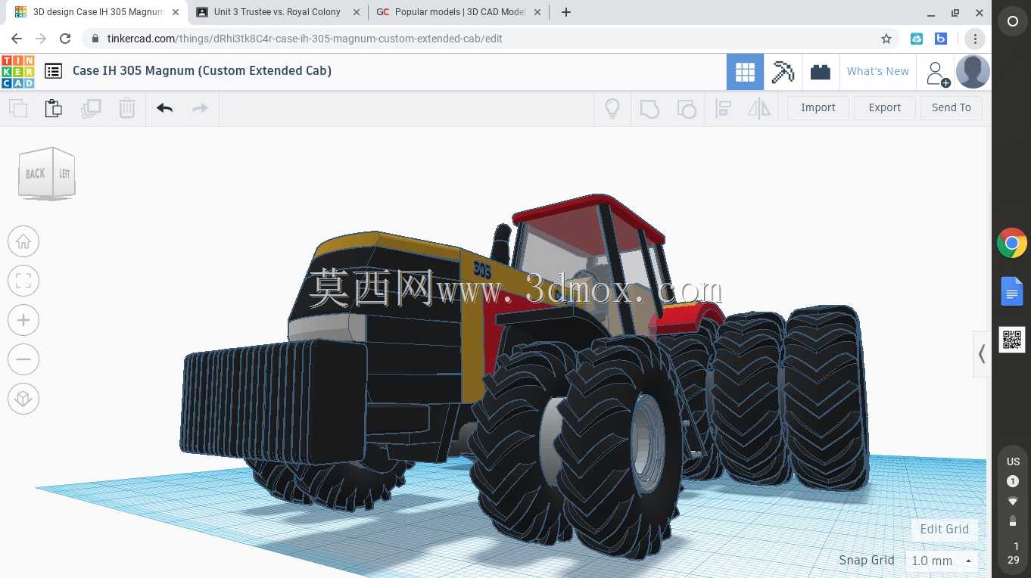Close the Unit 3 Trustee tab
This screenshot has width=1031, height=578.
point(357,12)
